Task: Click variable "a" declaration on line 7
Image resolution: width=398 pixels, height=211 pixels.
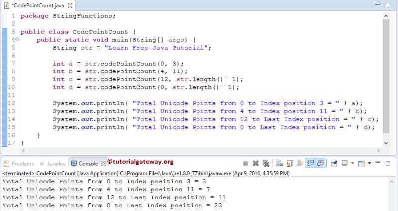Action: pyautogui.click(x=70, y=64)
